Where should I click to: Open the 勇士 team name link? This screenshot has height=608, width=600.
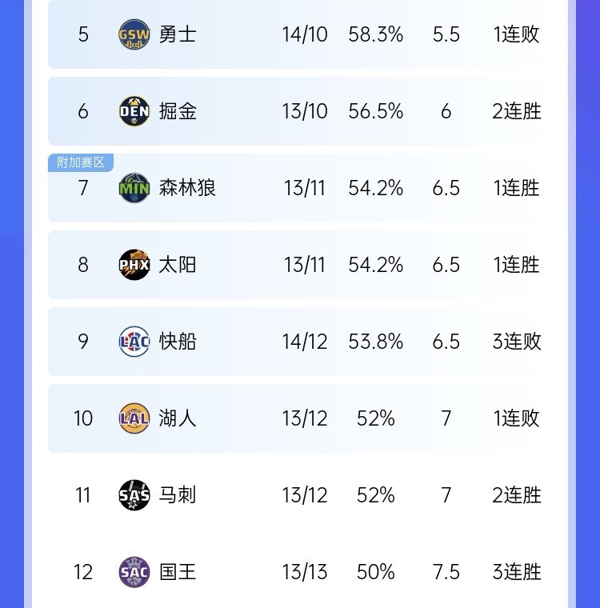pos(178,34)
